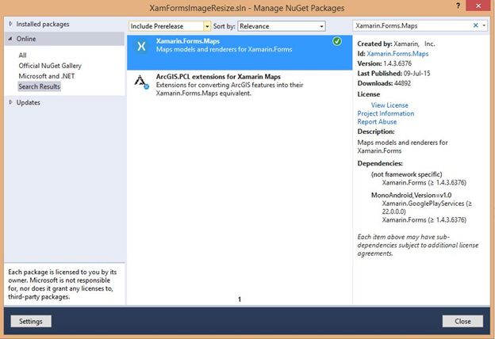Viewport: 495px width, 339px height.
Task: Open the Report Abuse link
Action: point(377,121)
